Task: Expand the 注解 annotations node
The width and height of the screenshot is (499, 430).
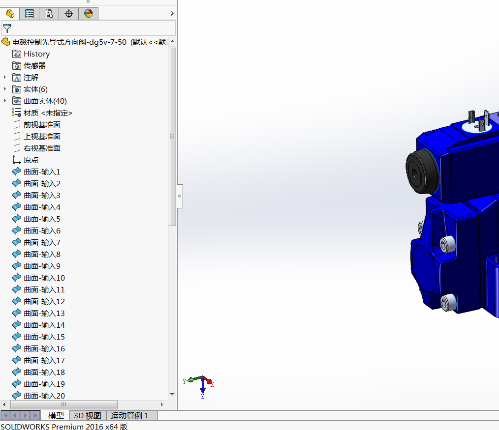Action: click(x=5, y=77)
